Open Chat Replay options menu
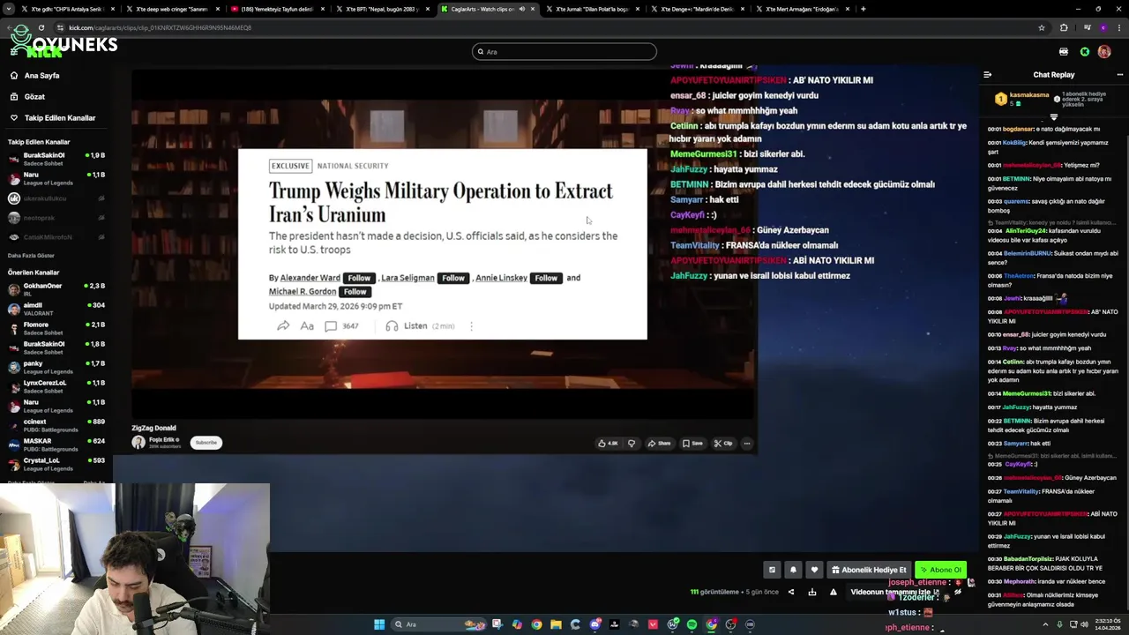Screen dimensions: 1129x635 coord(1120,75)
